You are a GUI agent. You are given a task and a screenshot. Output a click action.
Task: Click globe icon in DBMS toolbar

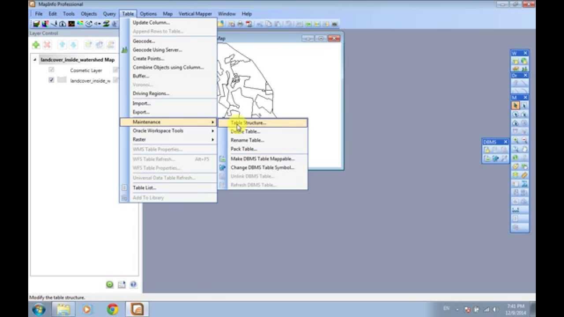pos(496,158)
